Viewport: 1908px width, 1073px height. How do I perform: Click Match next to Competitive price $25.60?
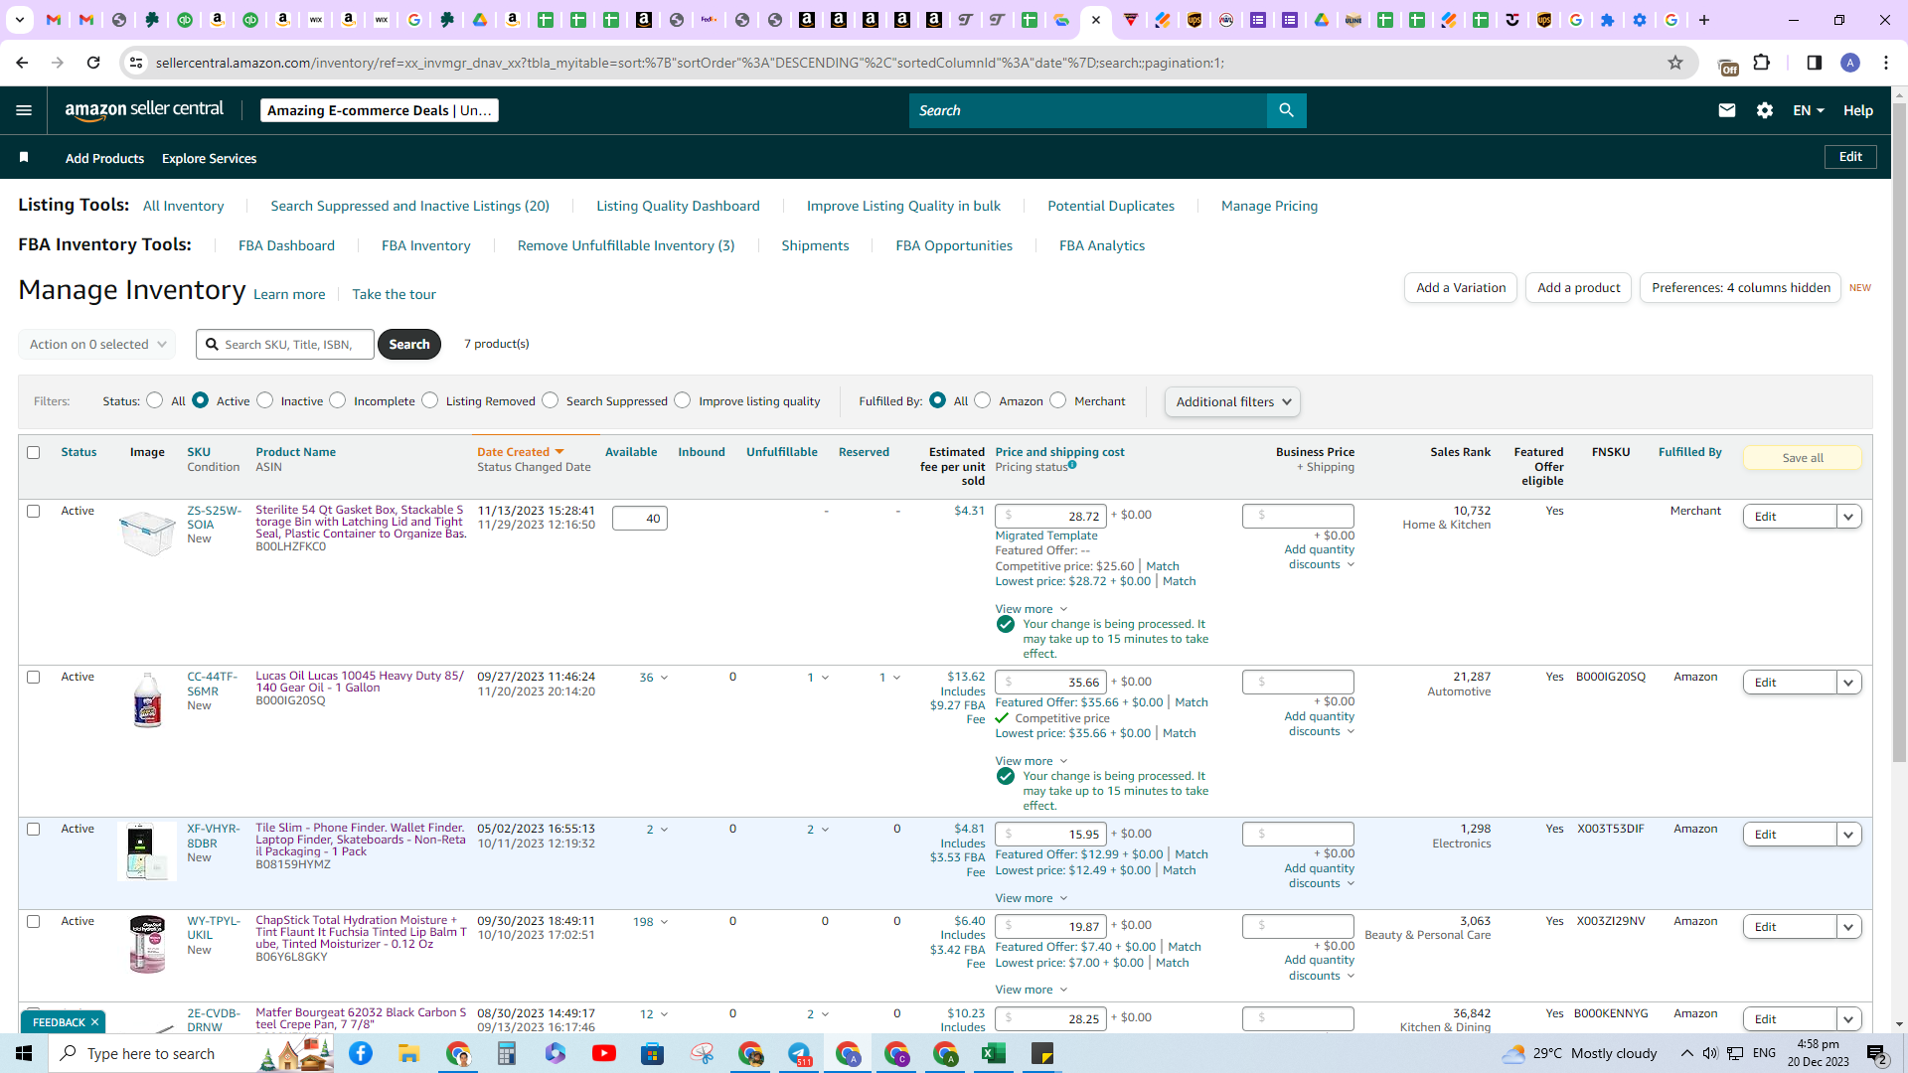click(1163, 566)
